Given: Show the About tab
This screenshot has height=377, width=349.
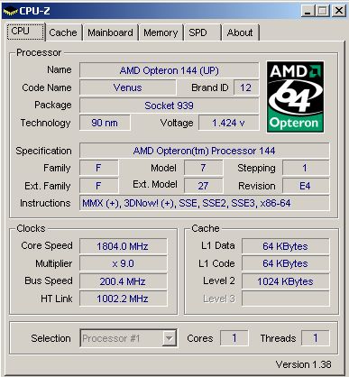Looking at the screenshot, I should (x=240, y=32).
